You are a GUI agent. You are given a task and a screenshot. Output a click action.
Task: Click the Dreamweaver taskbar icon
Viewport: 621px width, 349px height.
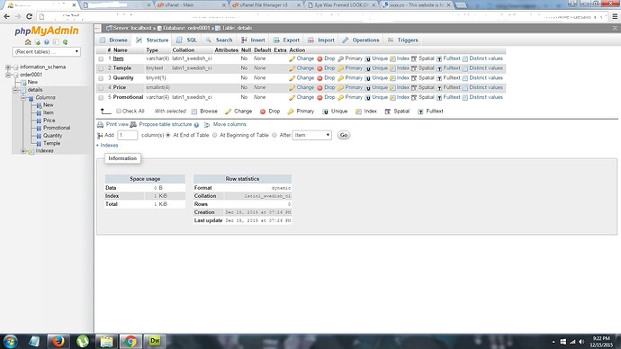pos(155,341)
